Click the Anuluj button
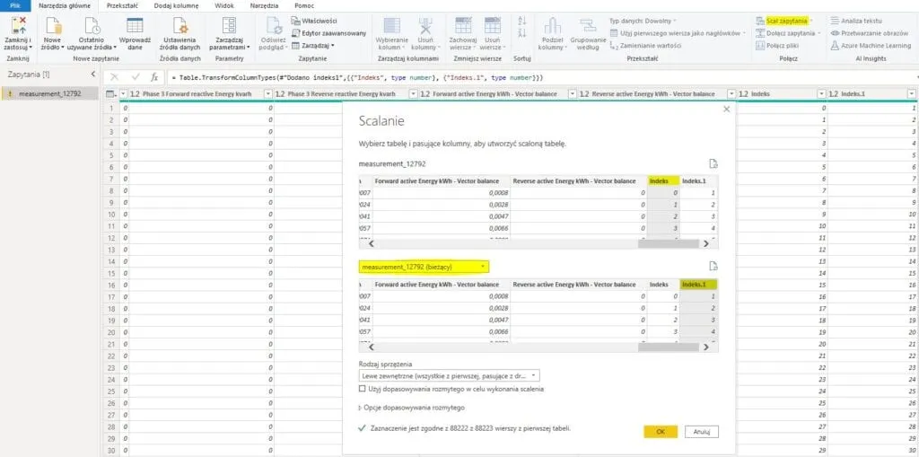Viewport: 919px width, 457px height. 702,431
